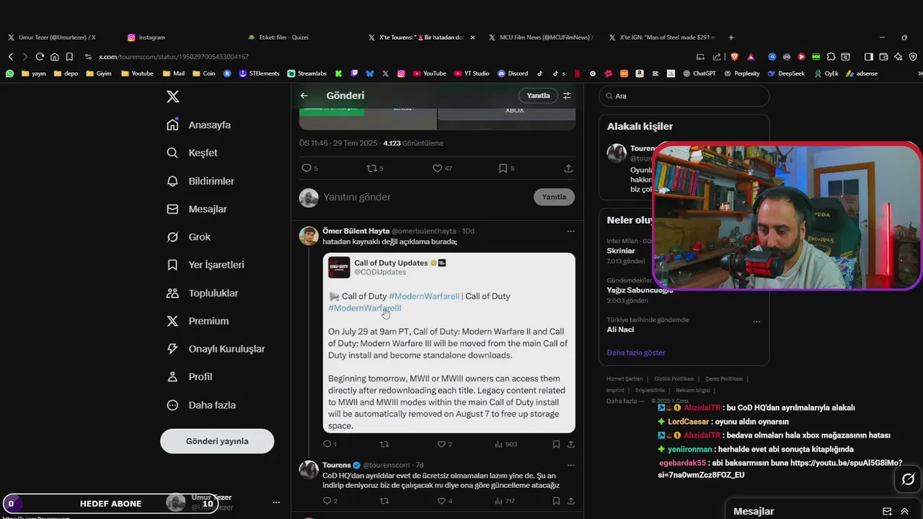Bookmark this page in the address bar
This screenshot has width=923, height=519.
pos(69,56)
